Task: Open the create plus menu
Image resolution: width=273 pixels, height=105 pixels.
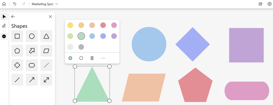Action: point(4,36)
